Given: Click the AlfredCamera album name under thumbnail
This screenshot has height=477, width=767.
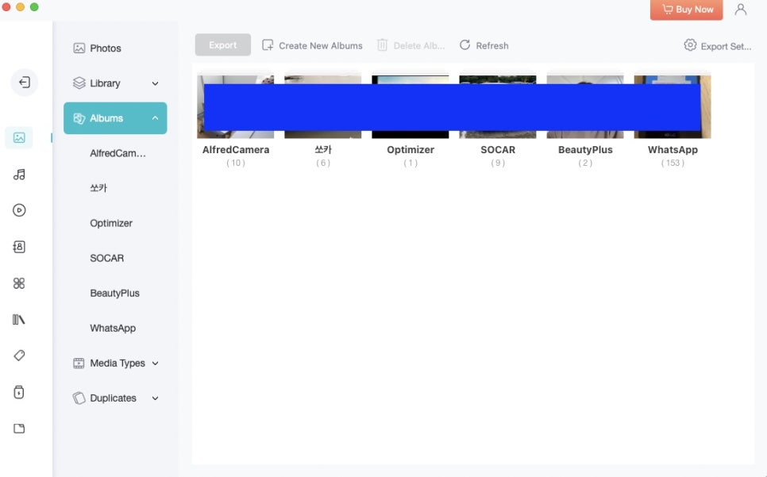Looking at the screenshot, I should click(x=236, y=149).
